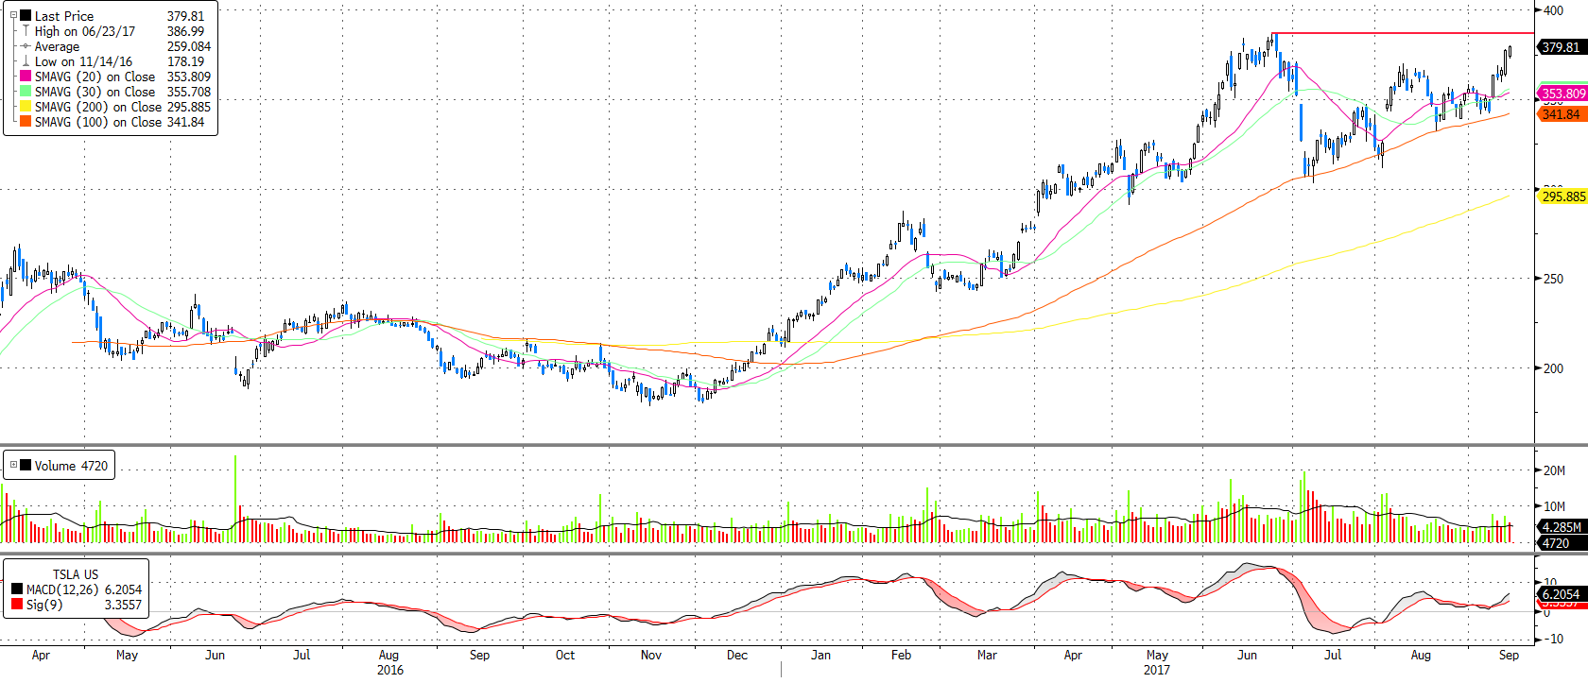
Task: Click the Average line icon in legend
Action: pos(26,46)
